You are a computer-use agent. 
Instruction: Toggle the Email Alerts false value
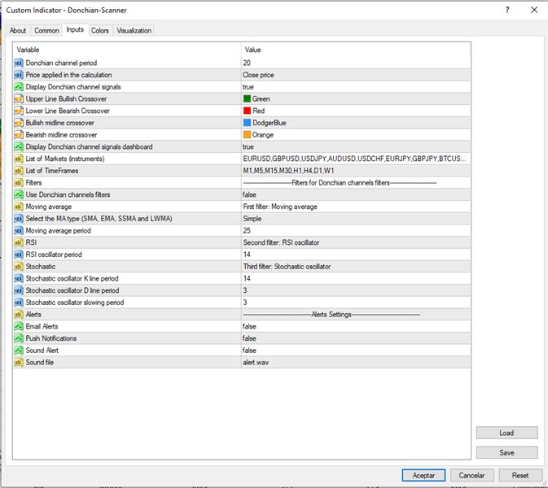(x=356, y=326)
